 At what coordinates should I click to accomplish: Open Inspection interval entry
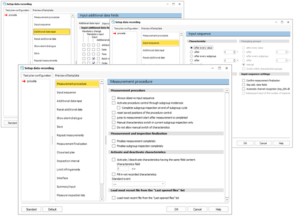coord(68,161)
